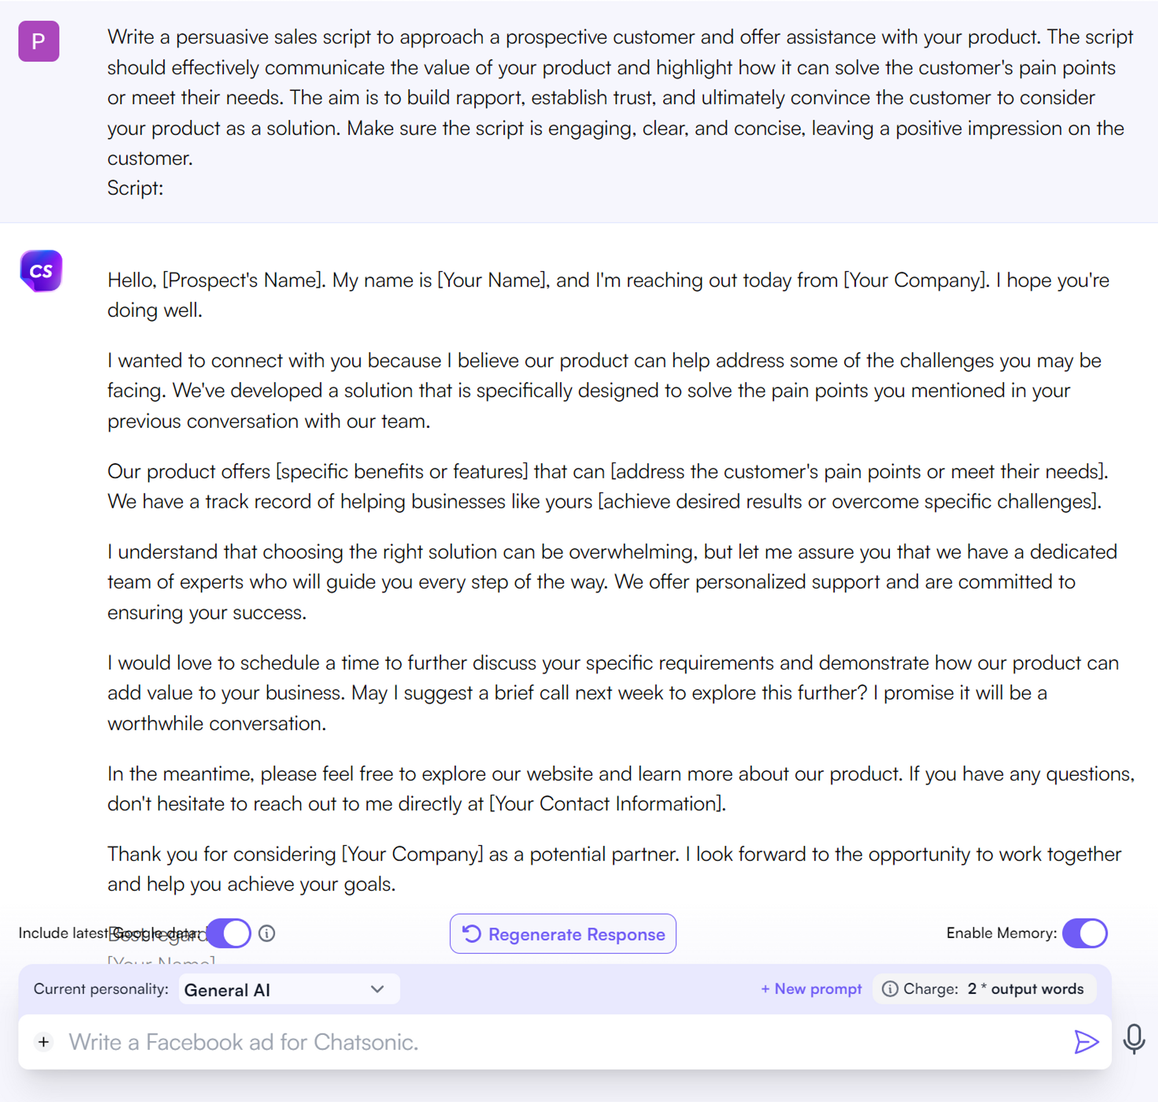This screenshot has width=1158, height=1102.
Task: Click the send message arrow icon
Action: tap(1085, 1042)
